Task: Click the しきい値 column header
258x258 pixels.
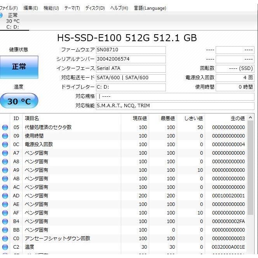Action: (x=191, y=118)
